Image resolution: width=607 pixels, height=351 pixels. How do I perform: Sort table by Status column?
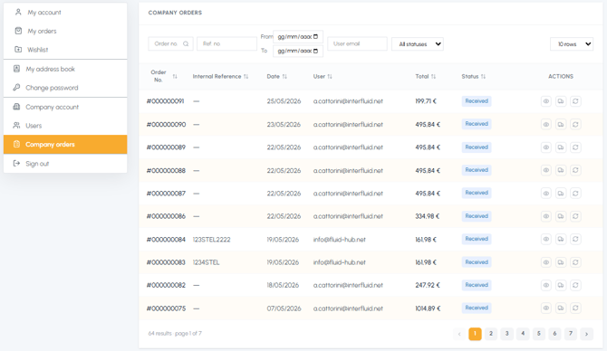tap(483, 77)
